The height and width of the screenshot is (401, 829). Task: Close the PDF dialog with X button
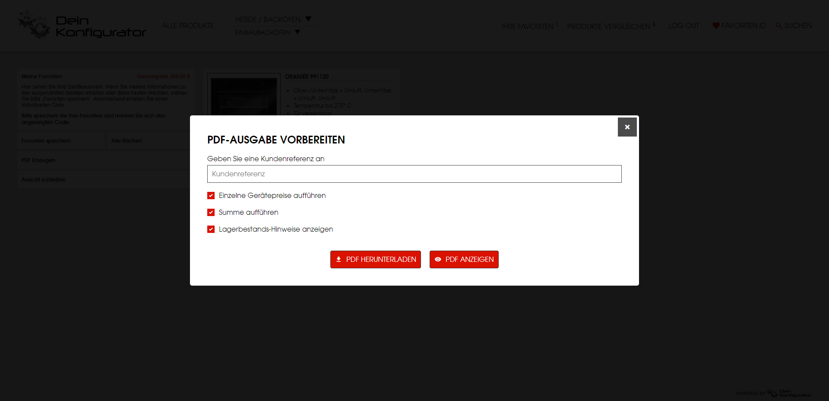627,127
